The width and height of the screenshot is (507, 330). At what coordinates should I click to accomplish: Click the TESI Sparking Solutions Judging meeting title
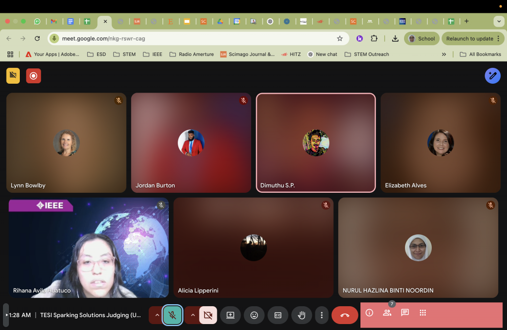[91, 315]
